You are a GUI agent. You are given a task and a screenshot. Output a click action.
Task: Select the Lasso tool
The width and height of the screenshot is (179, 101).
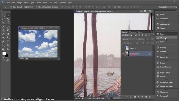click(3, 19)
